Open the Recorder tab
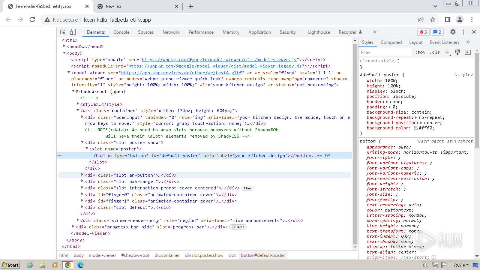 [350, 32]
